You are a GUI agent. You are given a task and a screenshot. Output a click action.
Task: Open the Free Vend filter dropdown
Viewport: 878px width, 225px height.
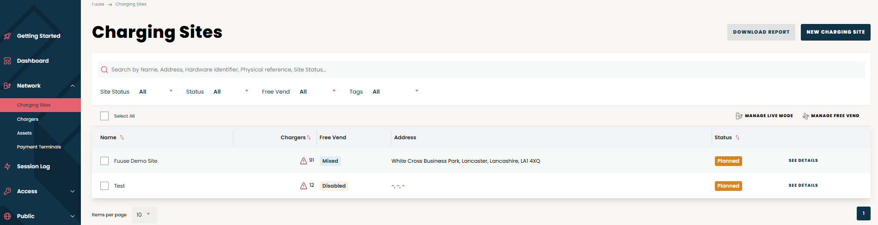click(x=317, y=91)
